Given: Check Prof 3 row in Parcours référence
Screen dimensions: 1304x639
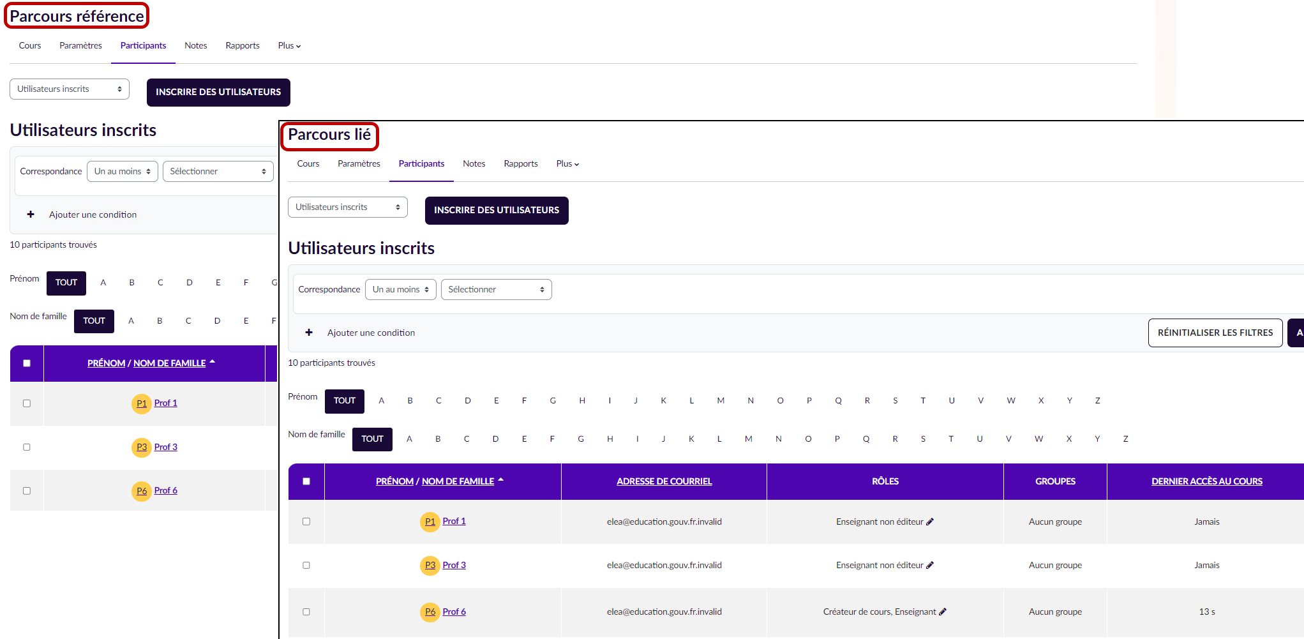Looking at the screenshot, I should point(27,447).
